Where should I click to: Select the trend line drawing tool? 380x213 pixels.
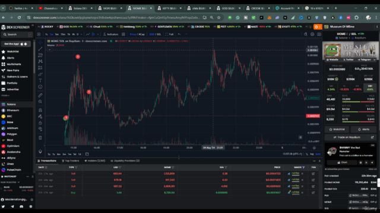(x=40, y=49)
